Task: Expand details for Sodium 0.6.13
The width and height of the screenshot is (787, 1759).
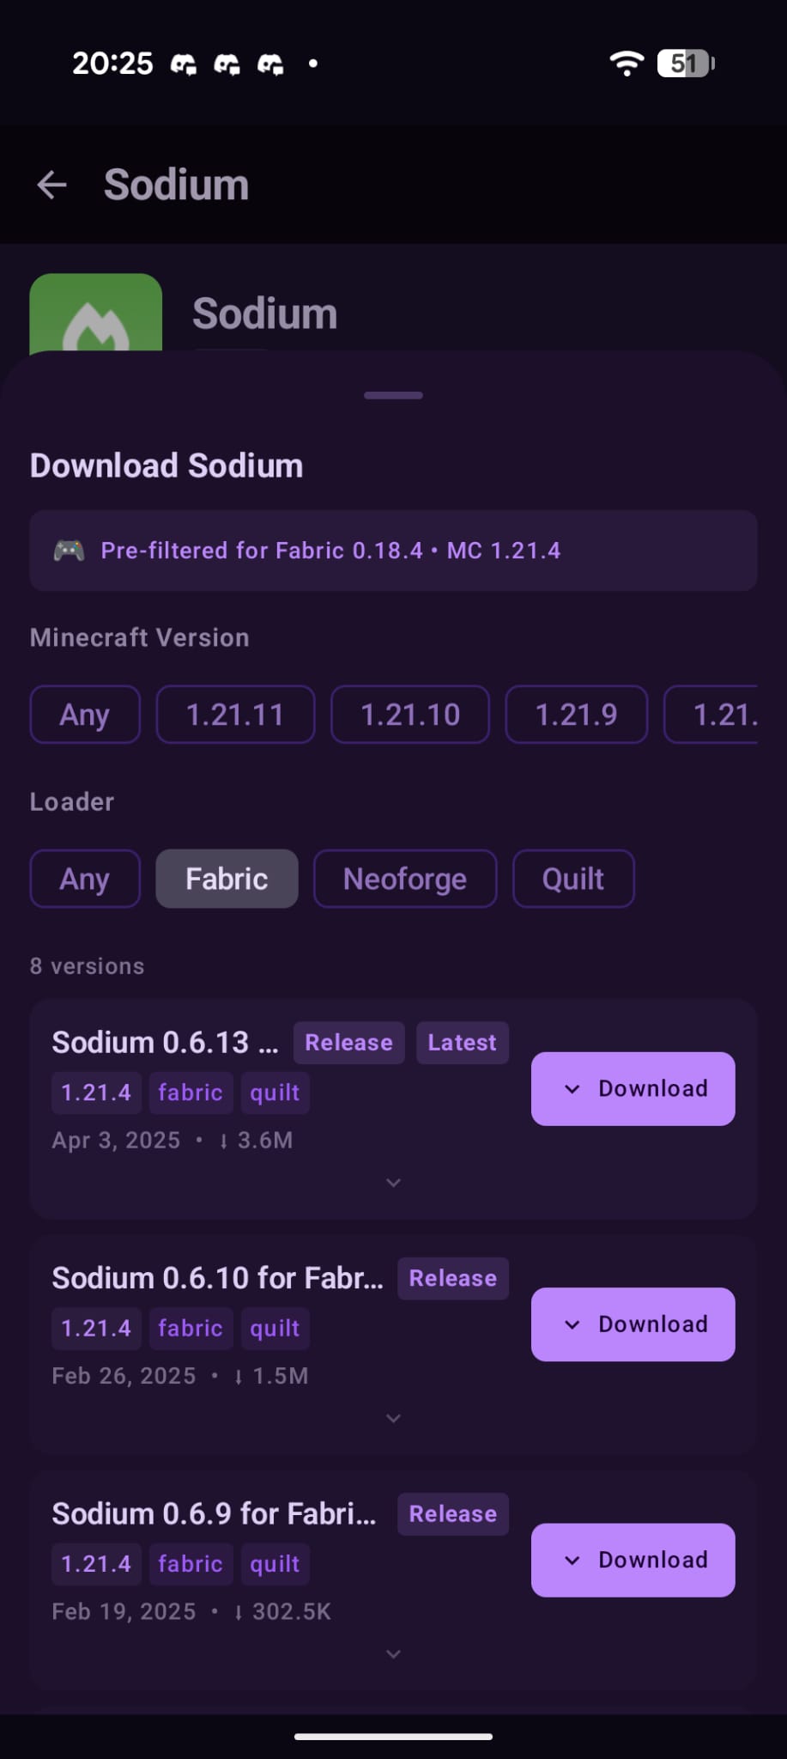Action: 393,1183
